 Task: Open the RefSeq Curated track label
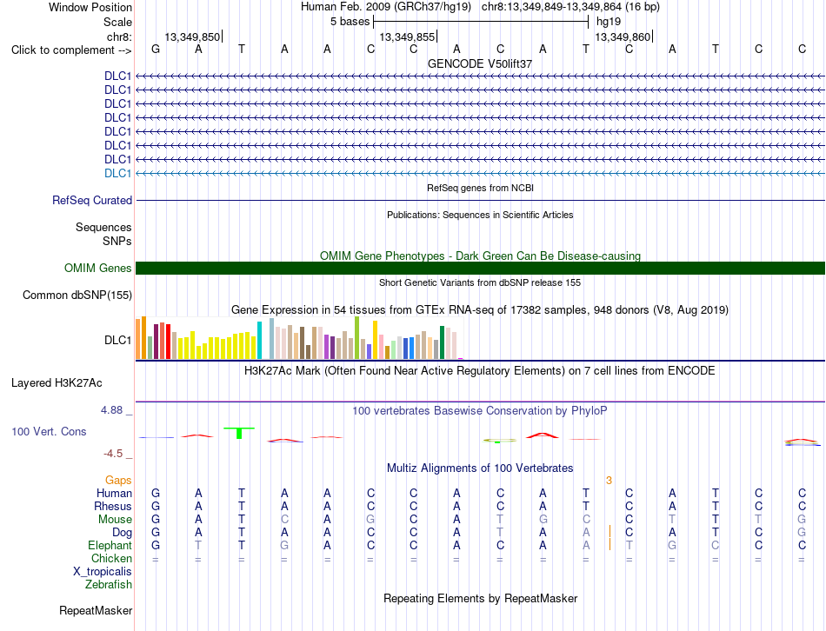92,200
